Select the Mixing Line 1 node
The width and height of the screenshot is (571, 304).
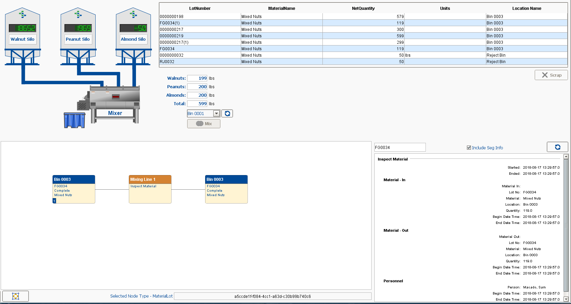point(150,189)
